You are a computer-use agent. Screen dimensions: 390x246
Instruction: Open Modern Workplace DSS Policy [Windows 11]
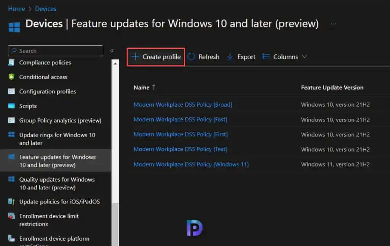click(191, 164)
